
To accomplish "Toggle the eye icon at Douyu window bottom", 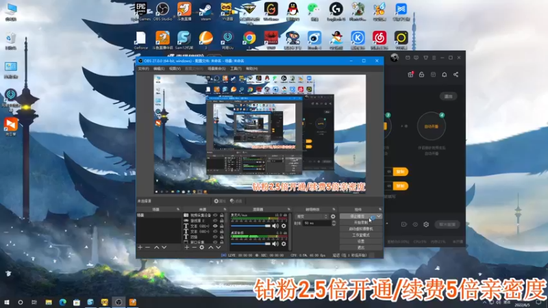I will click(415, 224).
